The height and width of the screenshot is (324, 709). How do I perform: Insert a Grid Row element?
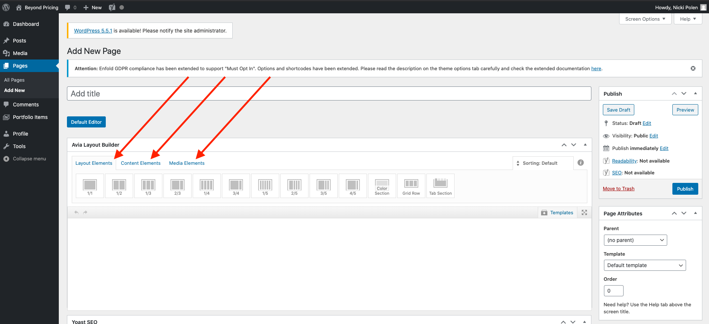[411, 186]
